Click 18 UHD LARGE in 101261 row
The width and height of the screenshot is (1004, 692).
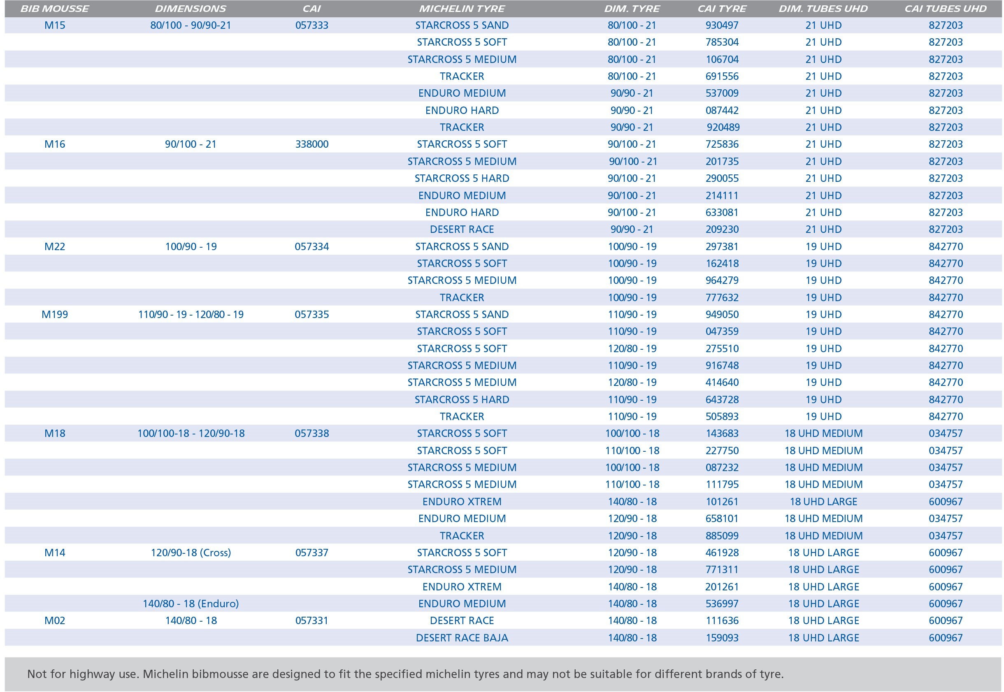[x=823, y=501]
